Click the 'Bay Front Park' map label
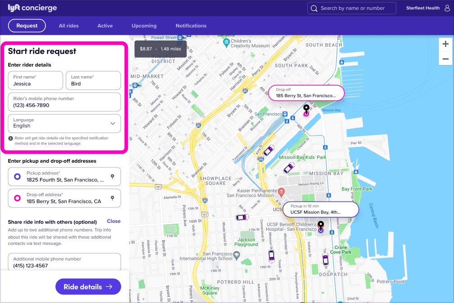454x303 pixels. pos(357,189)
